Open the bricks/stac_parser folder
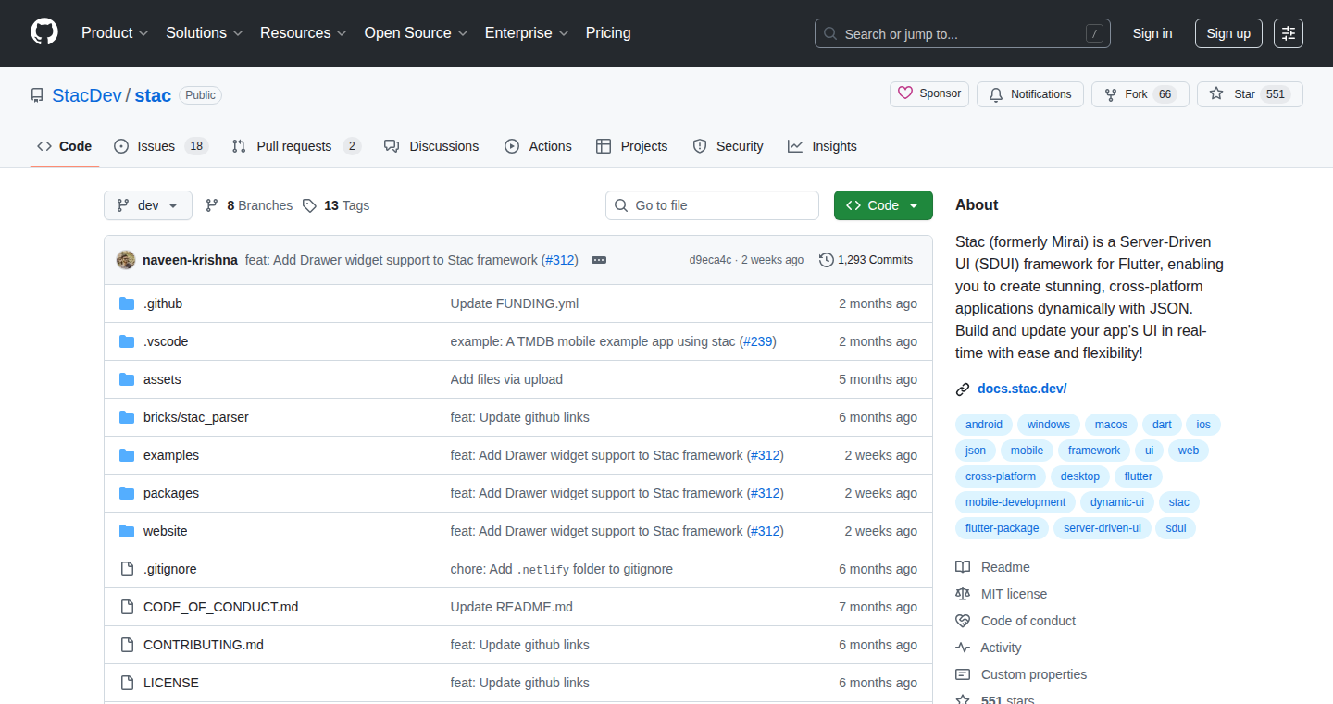This screenshot has width=1333, height=704. 196,417
